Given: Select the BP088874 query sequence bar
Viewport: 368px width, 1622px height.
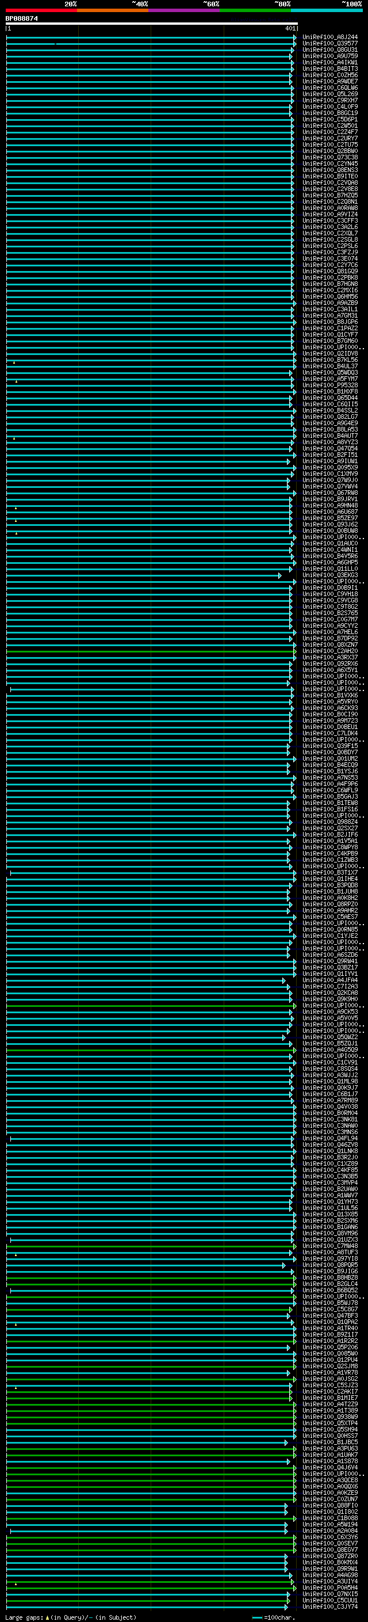Looking at the screenshot, I should [152, 24].
